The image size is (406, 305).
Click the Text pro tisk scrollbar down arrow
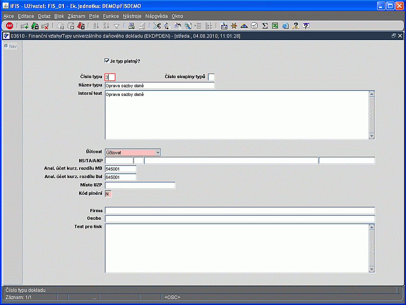(372, 269)
